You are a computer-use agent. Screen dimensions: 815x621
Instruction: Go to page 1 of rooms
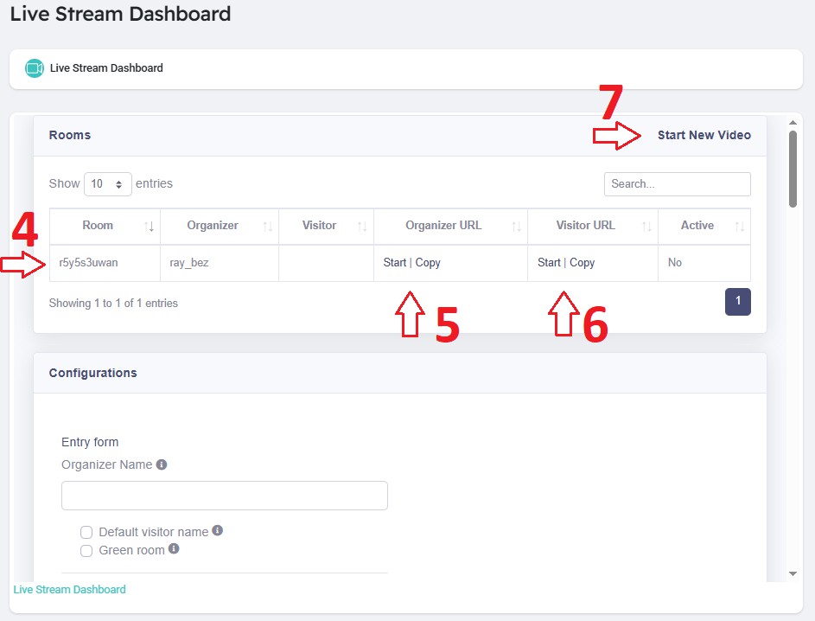tap(738, 301)
